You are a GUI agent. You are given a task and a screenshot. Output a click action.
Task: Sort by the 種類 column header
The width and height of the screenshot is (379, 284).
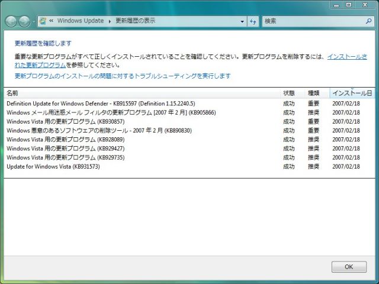click(x=313, y=93)
